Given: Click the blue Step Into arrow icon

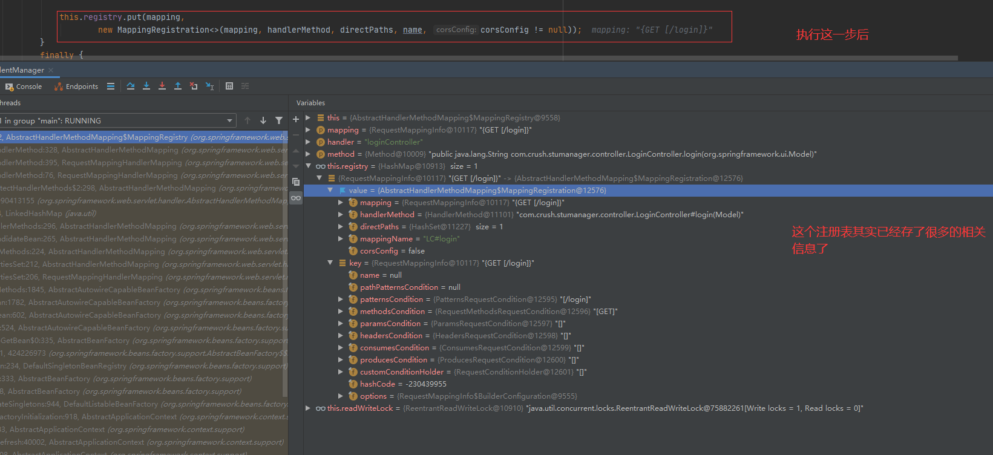Looking at the screenshot, I should (x=146, y=86).
